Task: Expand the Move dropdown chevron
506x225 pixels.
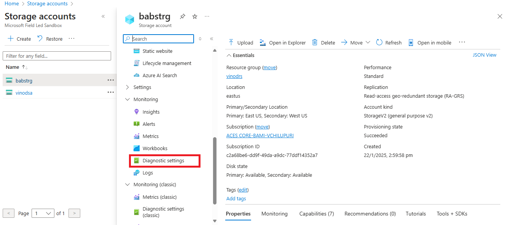Action: [368, 43]
